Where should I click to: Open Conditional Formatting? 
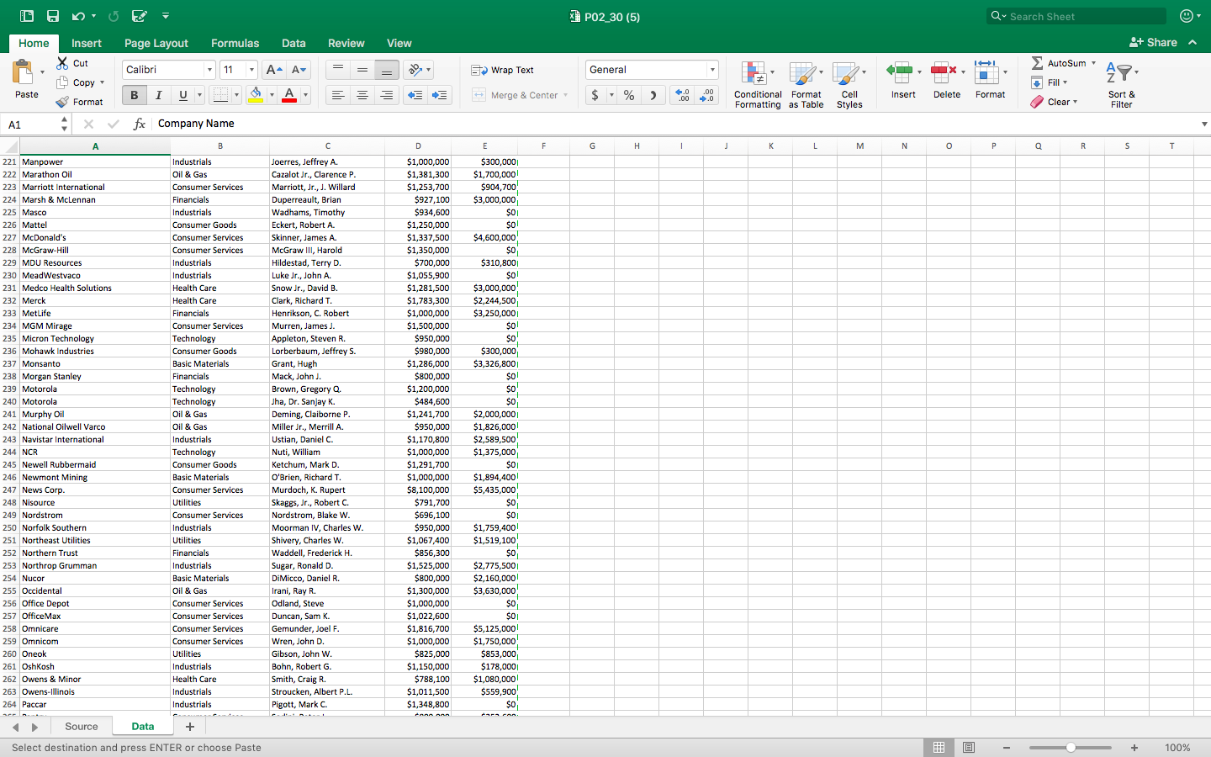(x=758, y=84)
